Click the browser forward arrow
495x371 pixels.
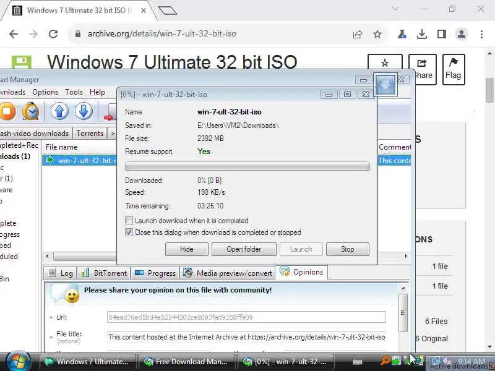click(x=33, y=34)
